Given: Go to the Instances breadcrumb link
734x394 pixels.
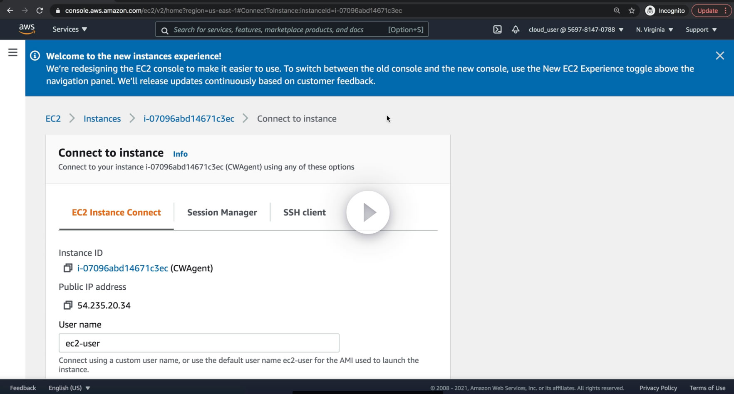Looking at the screenshot, I should pos(102,119).
